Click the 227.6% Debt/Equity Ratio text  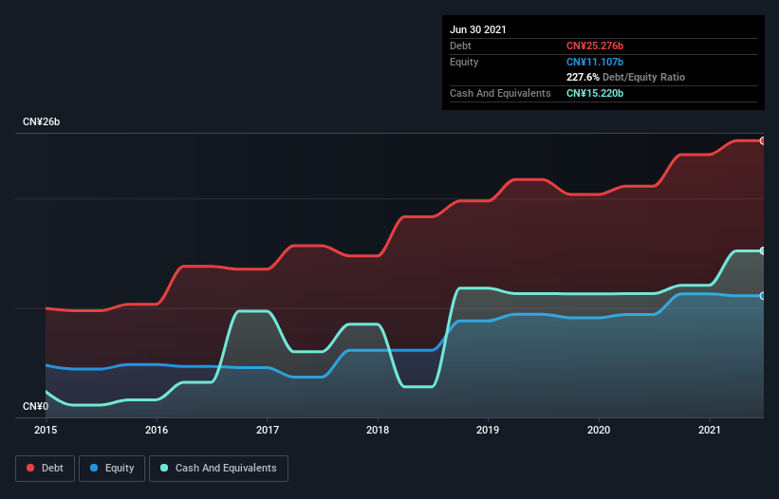click(x=625, y=77)
